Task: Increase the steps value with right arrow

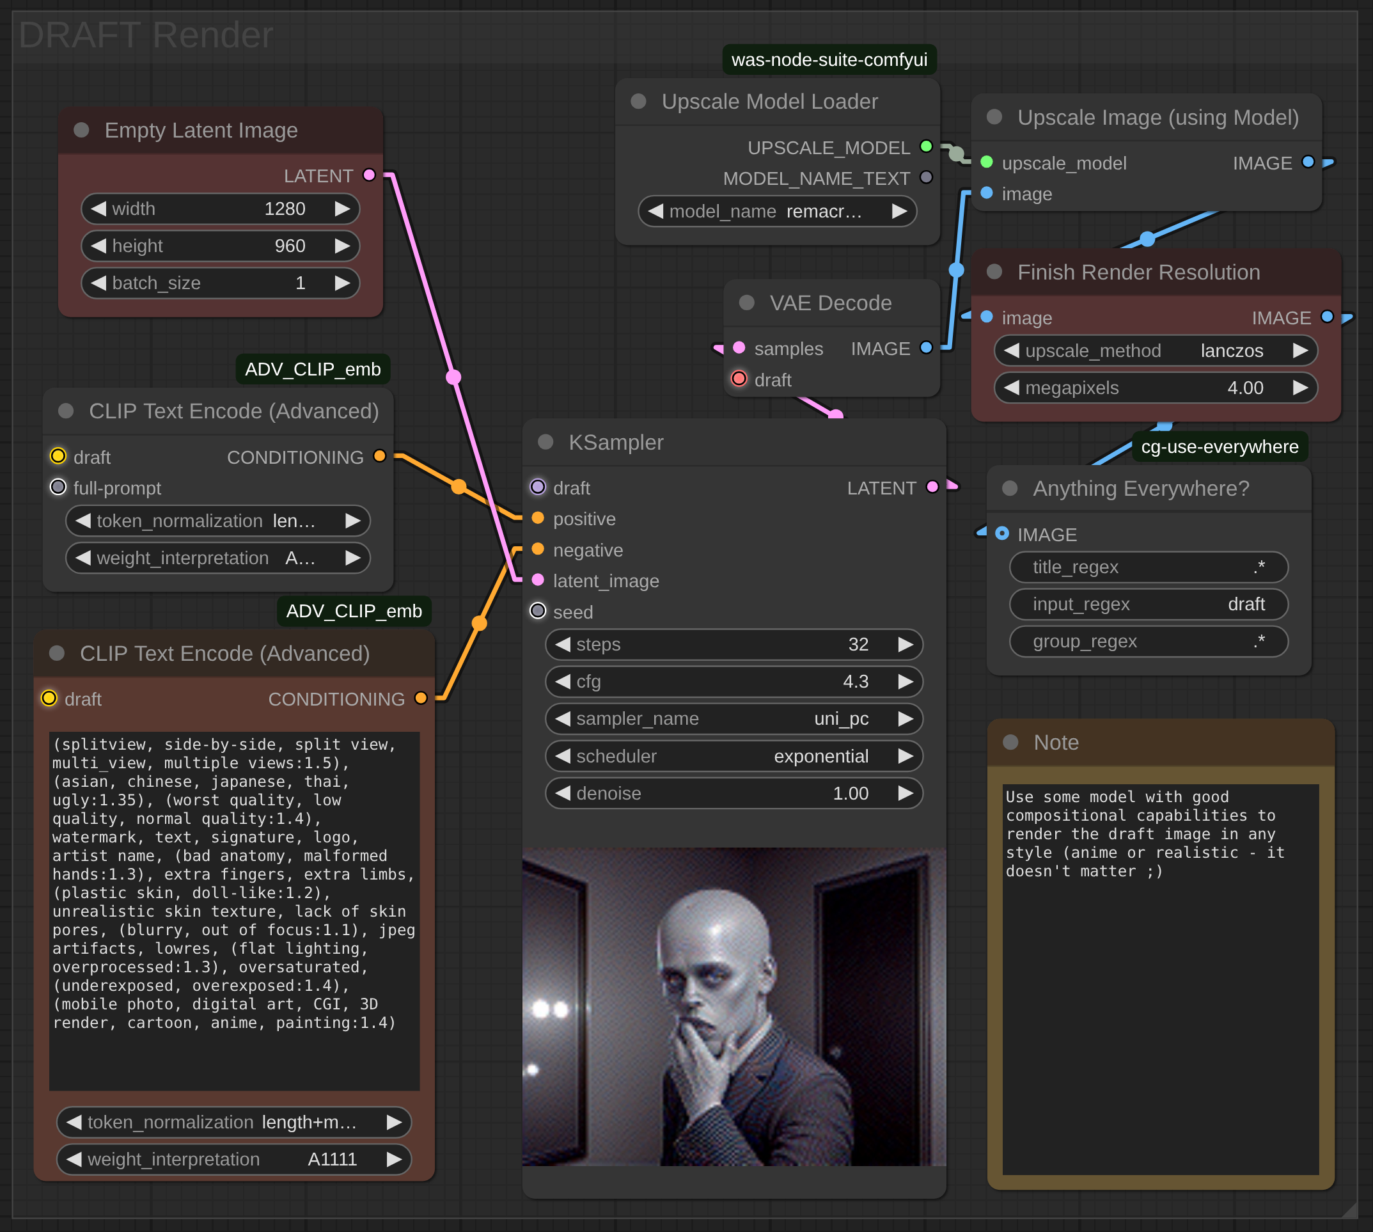Action: click(x=906, y=644)
